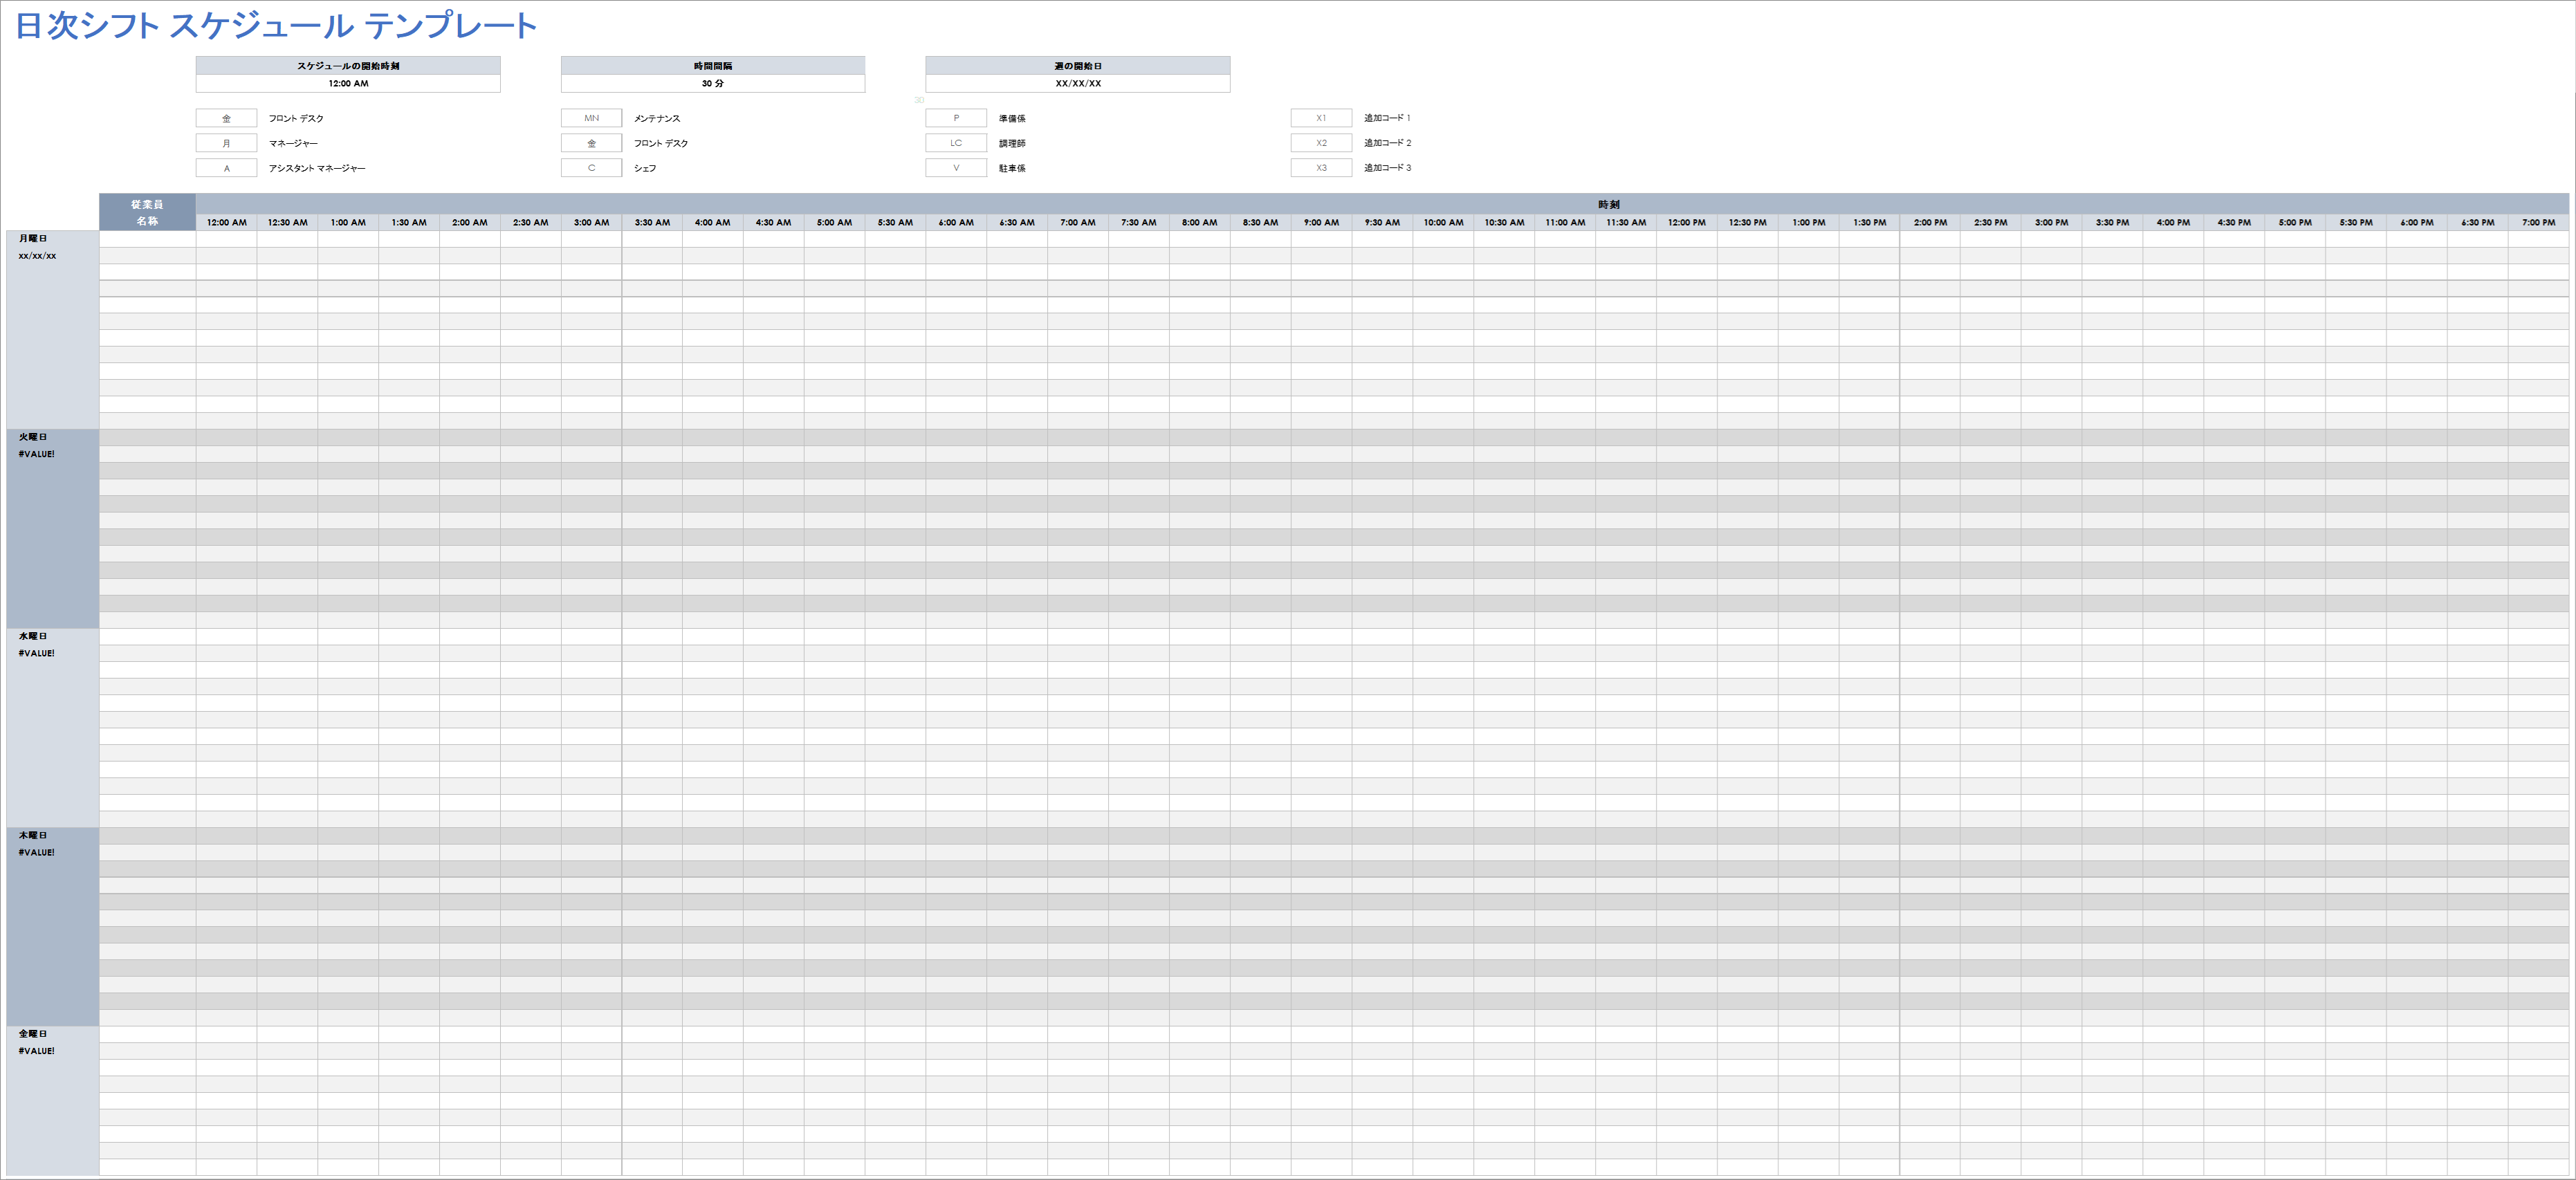Select the 2:00 PM column header
The height and width of the screenshot is (1180, 2576).
[1930, 222]
